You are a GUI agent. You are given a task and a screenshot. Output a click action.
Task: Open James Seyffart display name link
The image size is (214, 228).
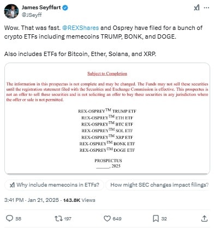point(41,8)
